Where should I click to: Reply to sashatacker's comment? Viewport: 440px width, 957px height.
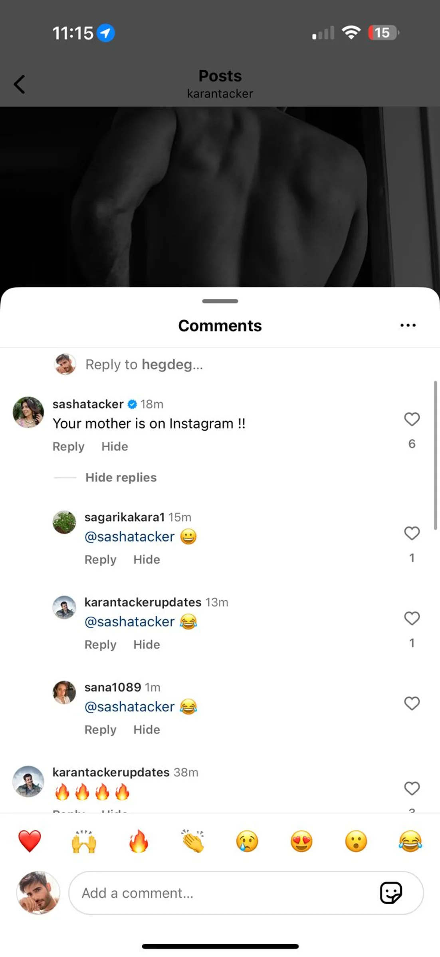68,447
